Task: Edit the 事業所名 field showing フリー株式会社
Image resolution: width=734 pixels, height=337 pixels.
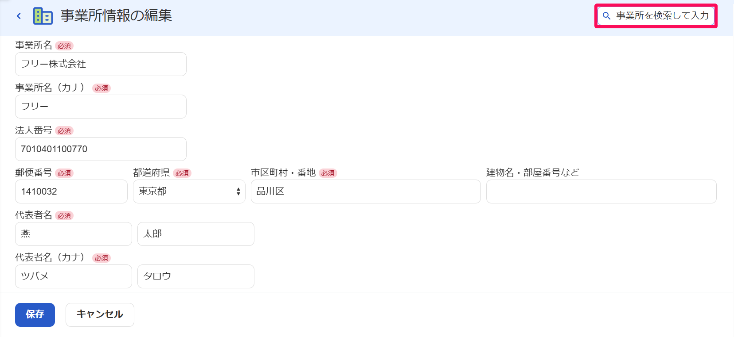Action: tap(101, 64)
